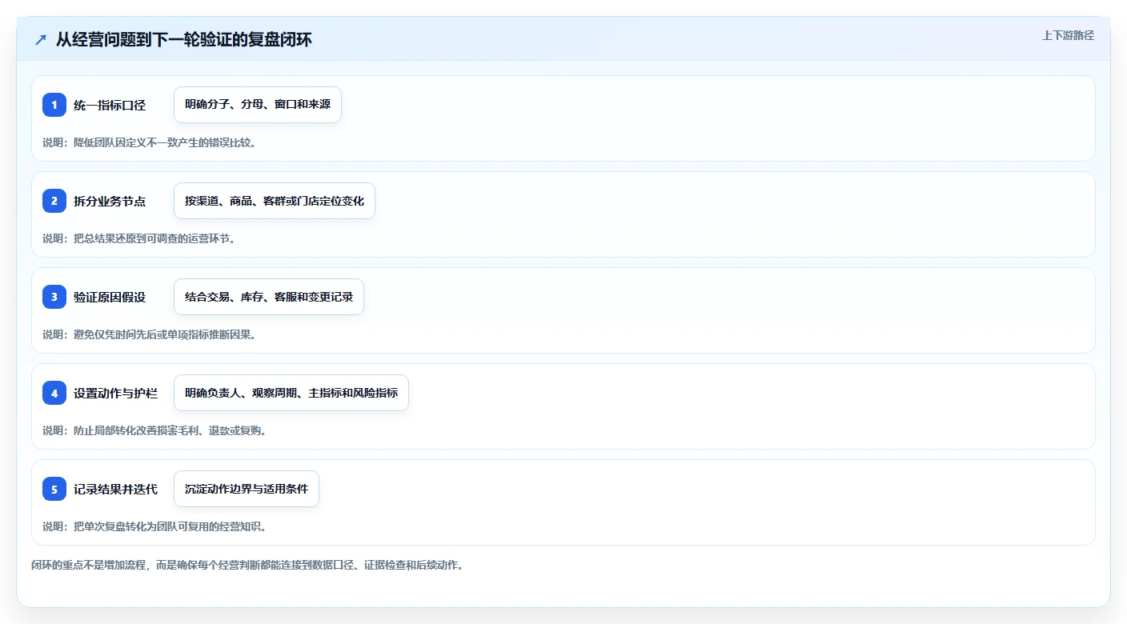The height and width of the screenshot is (624, 1127).
Task: Click the note 把总结果还原到可调查的运营环节
Action: point(154,238)
